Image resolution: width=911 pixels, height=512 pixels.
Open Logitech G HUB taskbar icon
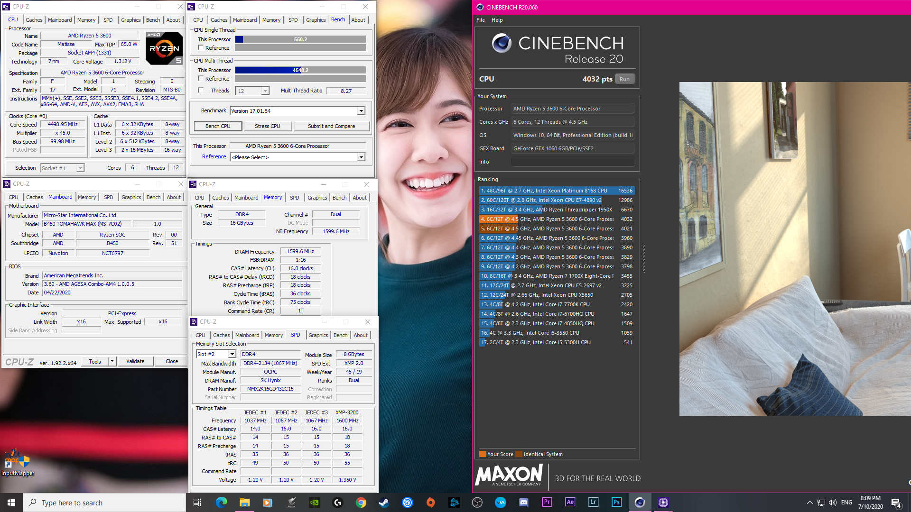click(x=338, y=503)
